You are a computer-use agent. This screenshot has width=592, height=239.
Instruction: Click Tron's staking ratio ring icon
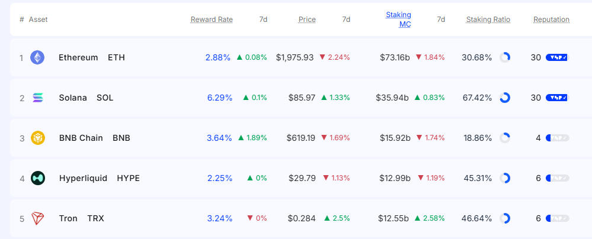click(505, 218)
